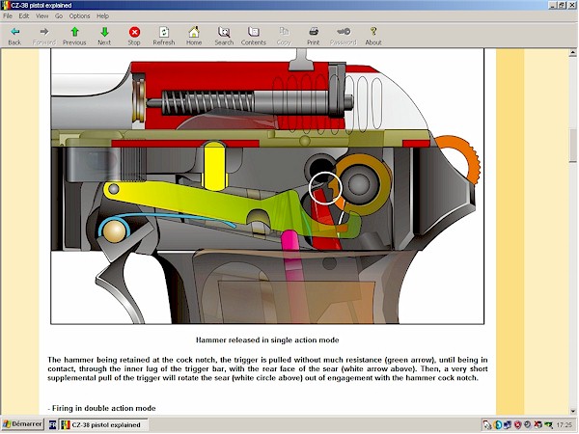Click the green network arrow tray icon
Image resolution: width=579 pixels, height=434 pixels.
[x=548, y=424]
